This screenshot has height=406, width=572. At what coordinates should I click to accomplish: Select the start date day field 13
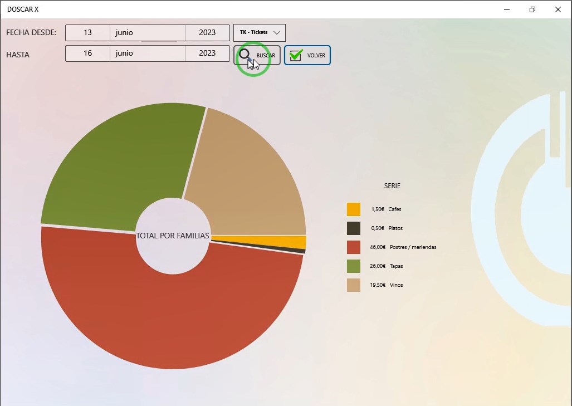[x=87, y=33]
